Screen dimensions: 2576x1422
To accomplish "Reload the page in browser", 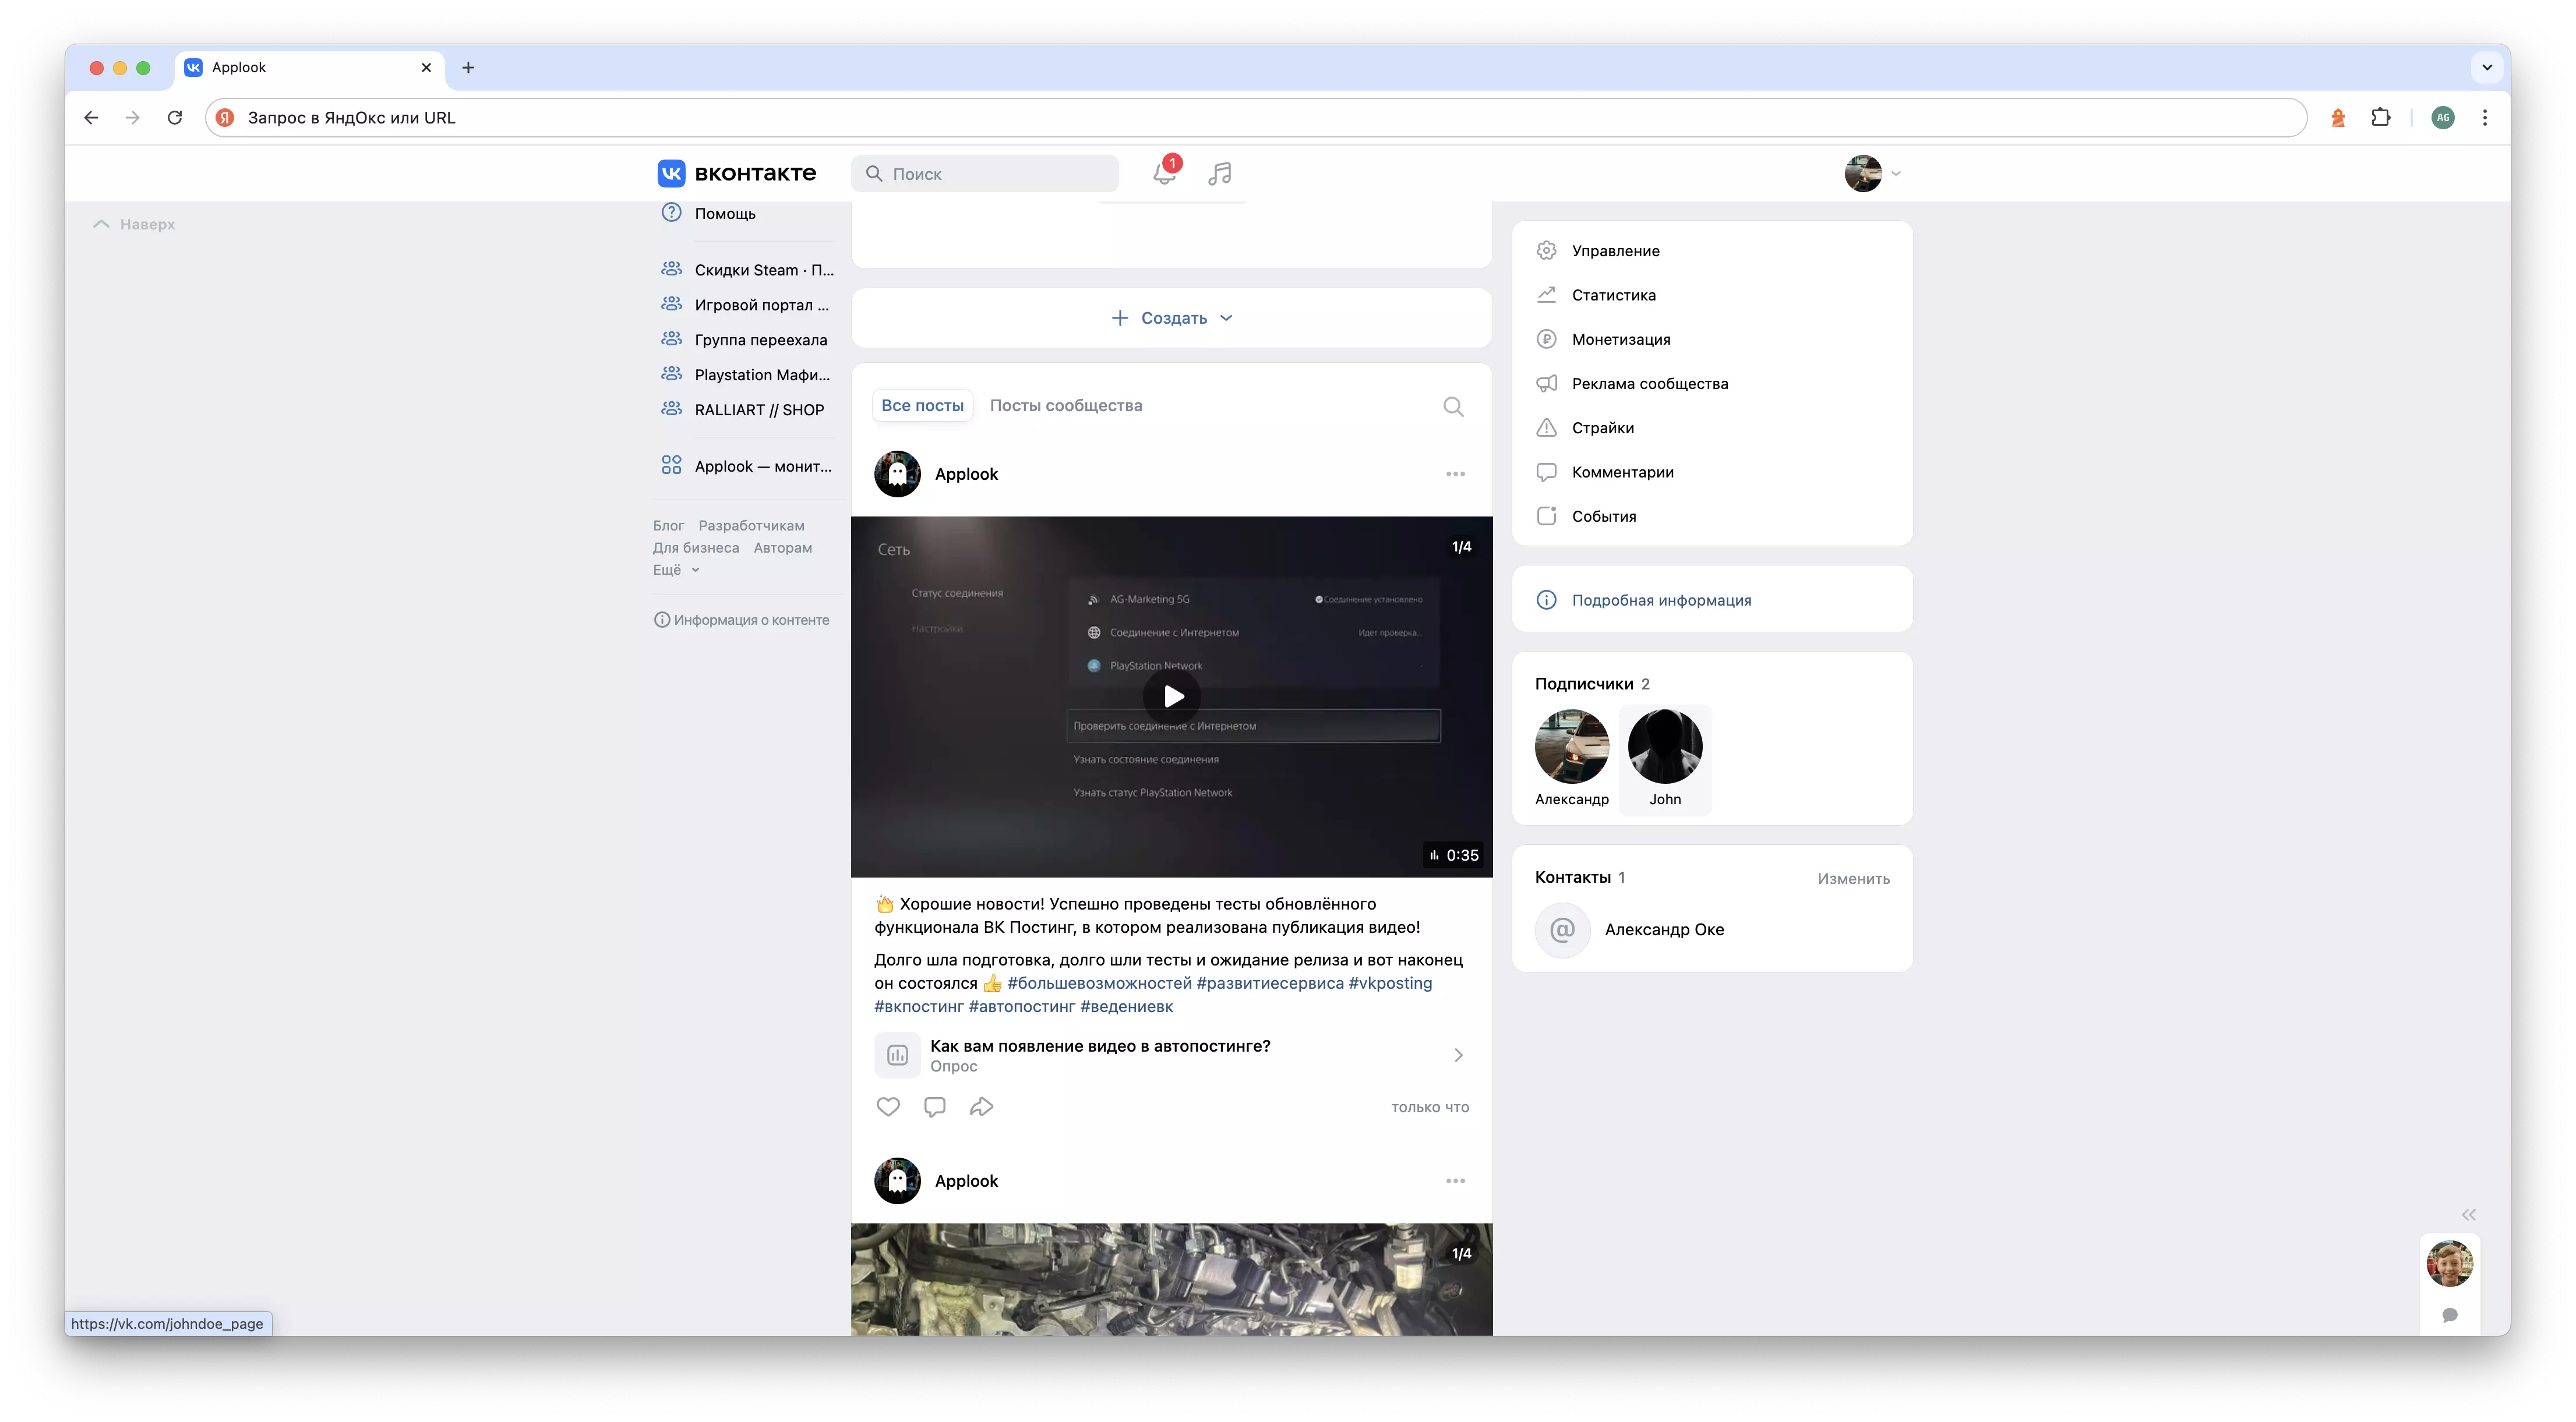I will (175, 118).
